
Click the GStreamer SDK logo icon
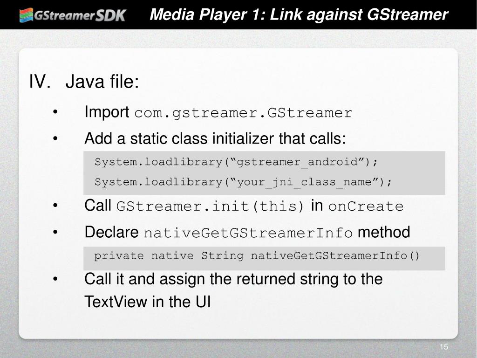pyautogui.click(x=26, y=15)
